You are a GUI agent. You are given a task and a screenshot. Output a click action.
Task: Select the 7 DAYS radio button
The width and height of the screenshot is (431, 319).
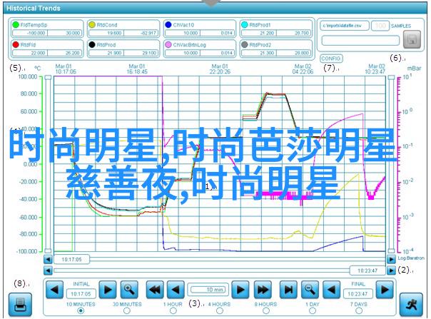tap(359, 310)
